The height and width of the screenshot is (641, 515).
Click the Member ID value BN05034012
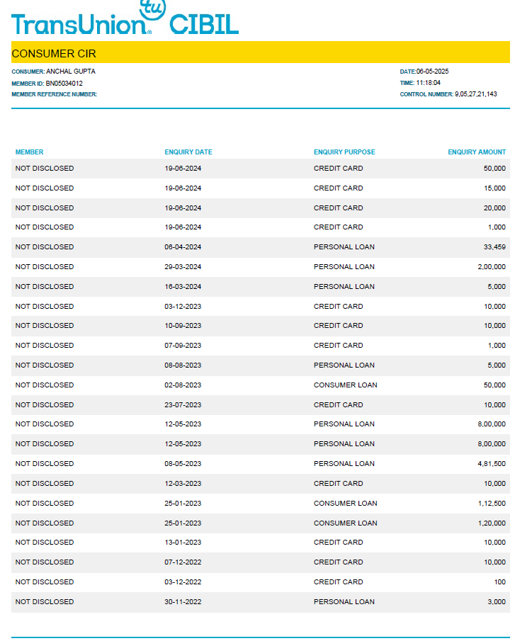(x=60, y=84)
